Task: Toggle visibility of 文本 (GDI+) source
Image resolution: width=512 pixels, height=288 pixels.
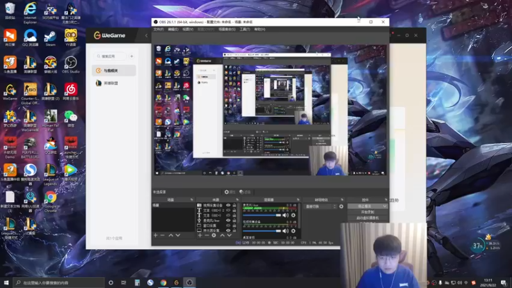Action: [228, 215]
